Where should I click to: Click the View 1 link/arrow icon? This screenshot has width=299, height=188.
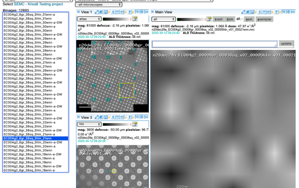click(97, 12)
